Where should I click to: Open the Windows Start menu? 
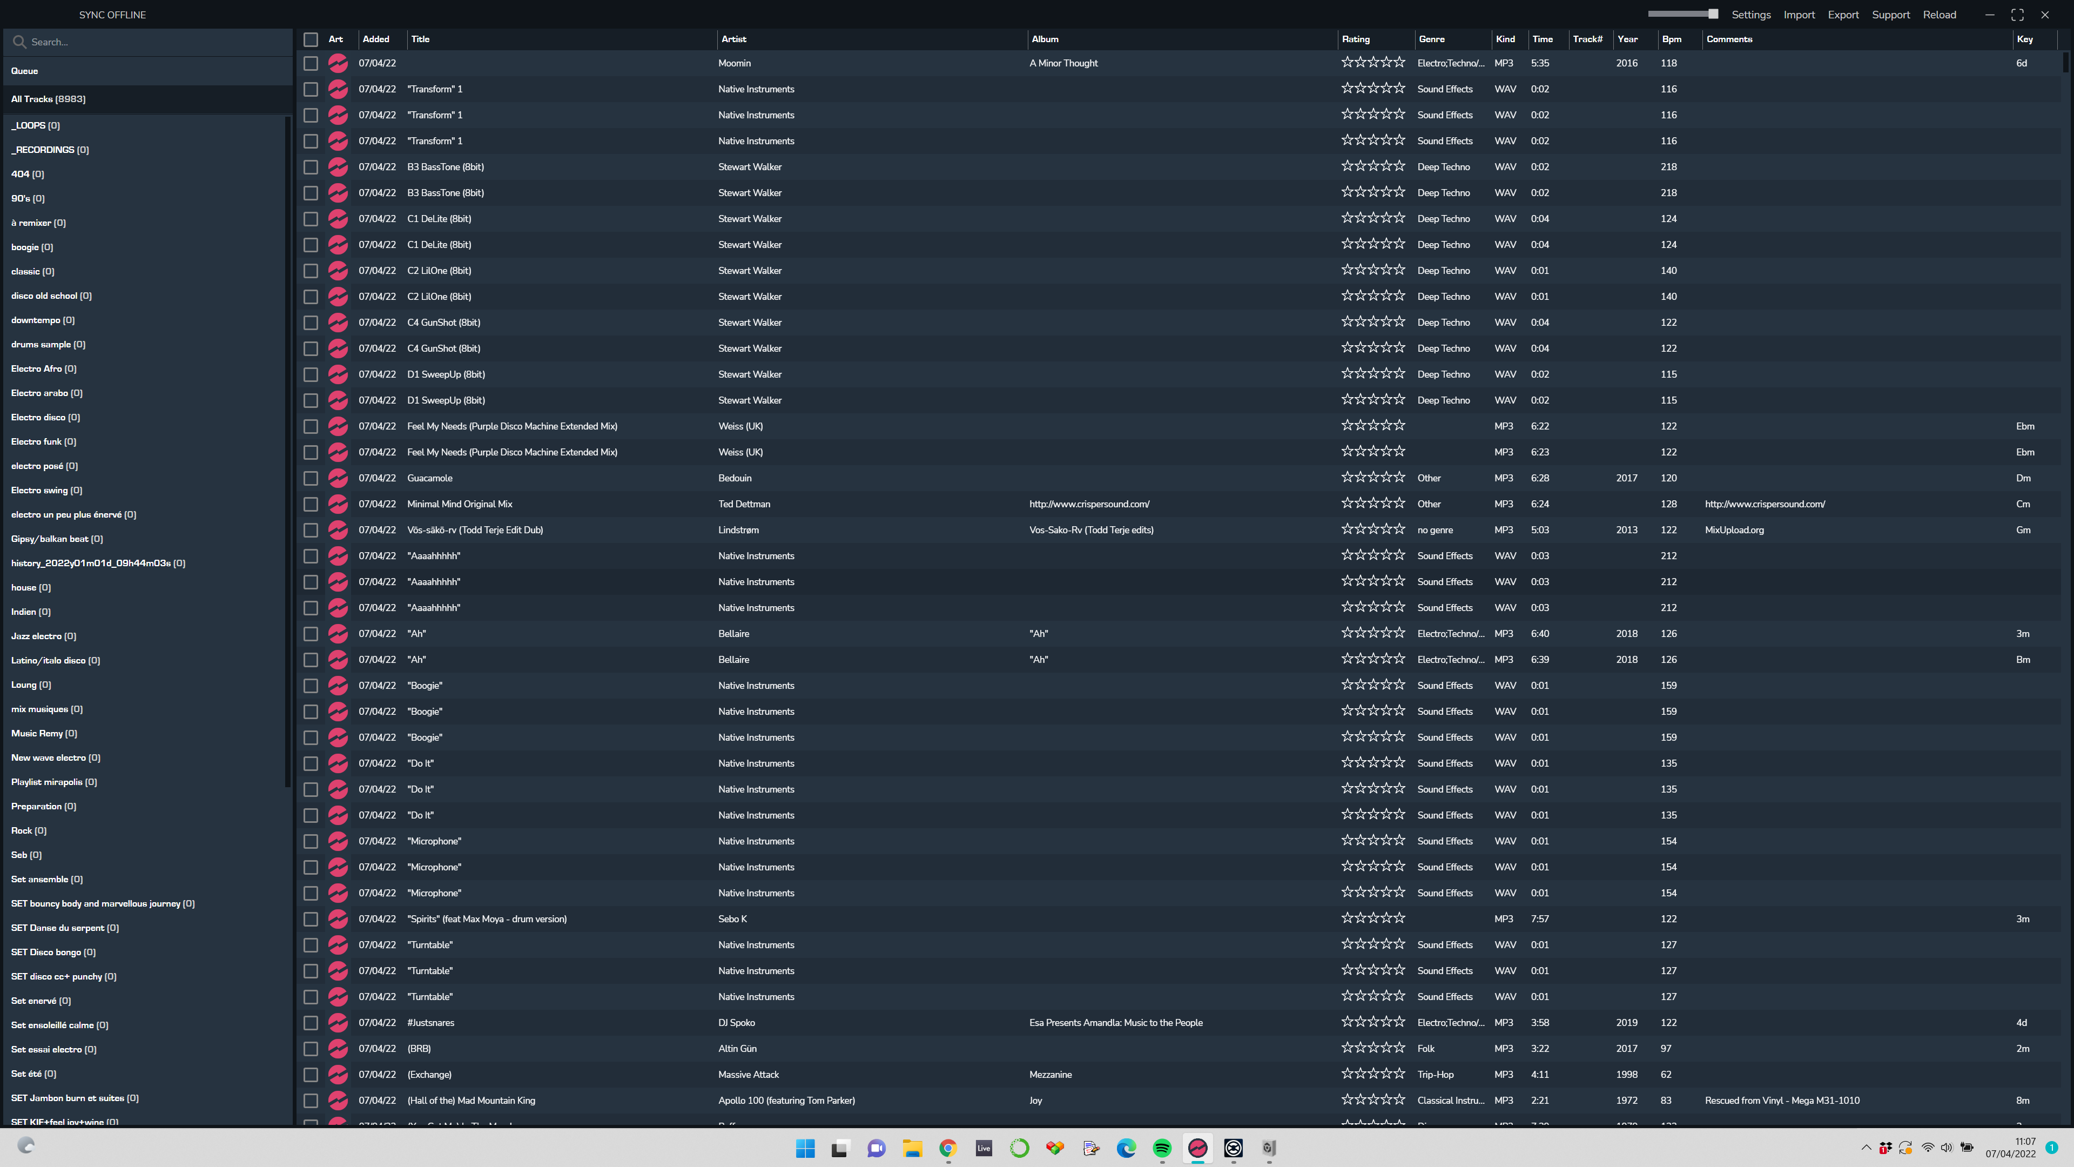tap(805, 1148)
